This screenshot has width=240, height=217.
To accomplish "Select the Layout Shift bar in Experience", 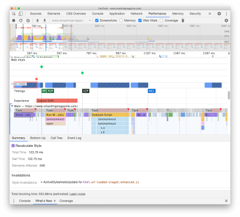I will click(x=57, y=101).
